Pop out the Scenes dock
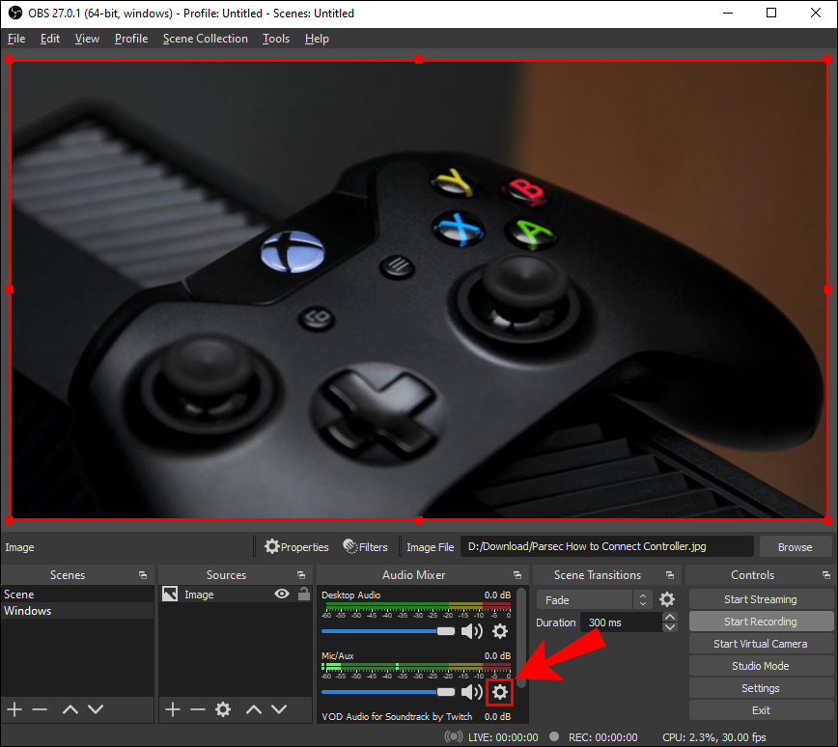This screenshot has width=838, height=747. click(x=143, y=575)
